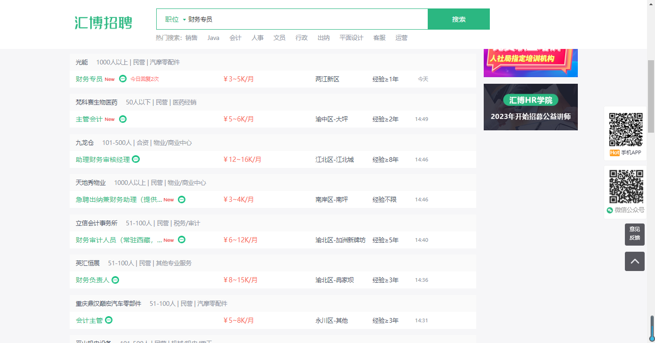This screenshot has height=343, width=655.
Task: Click 经验不限 requirement text
Action: pos(384,199)
